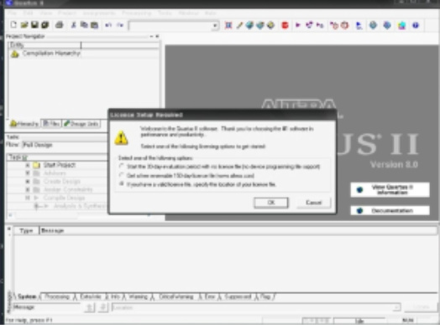Expand the Assign Constraints task
The image size is (440, 325).
coord(28,189)
